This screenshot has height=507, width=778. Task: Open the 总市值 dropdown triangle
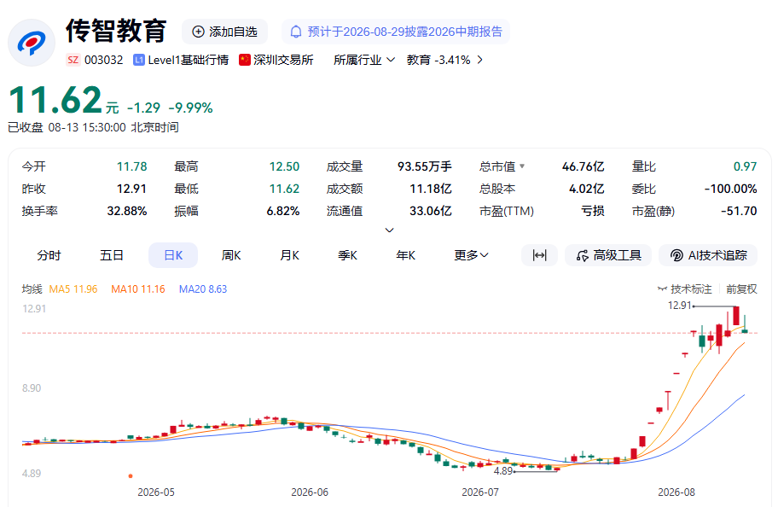(x=522, y=166)
